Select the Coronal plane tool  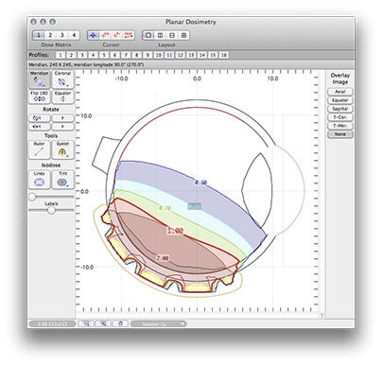pyautogui.click(x=62, y=79)
